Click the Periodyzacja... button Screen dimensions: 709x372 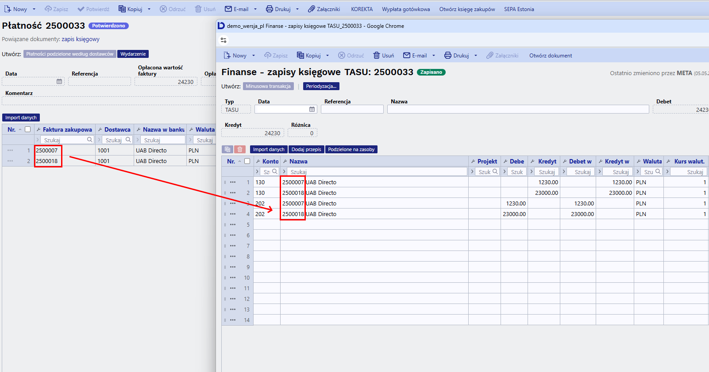pyautogui.click(x=321, y=86)
